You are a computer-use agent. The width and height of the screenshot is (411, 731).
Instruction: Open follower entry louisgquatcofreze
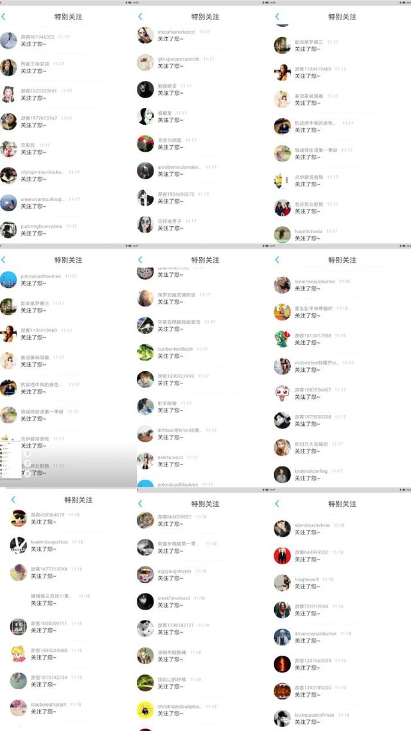pos(342,718)
